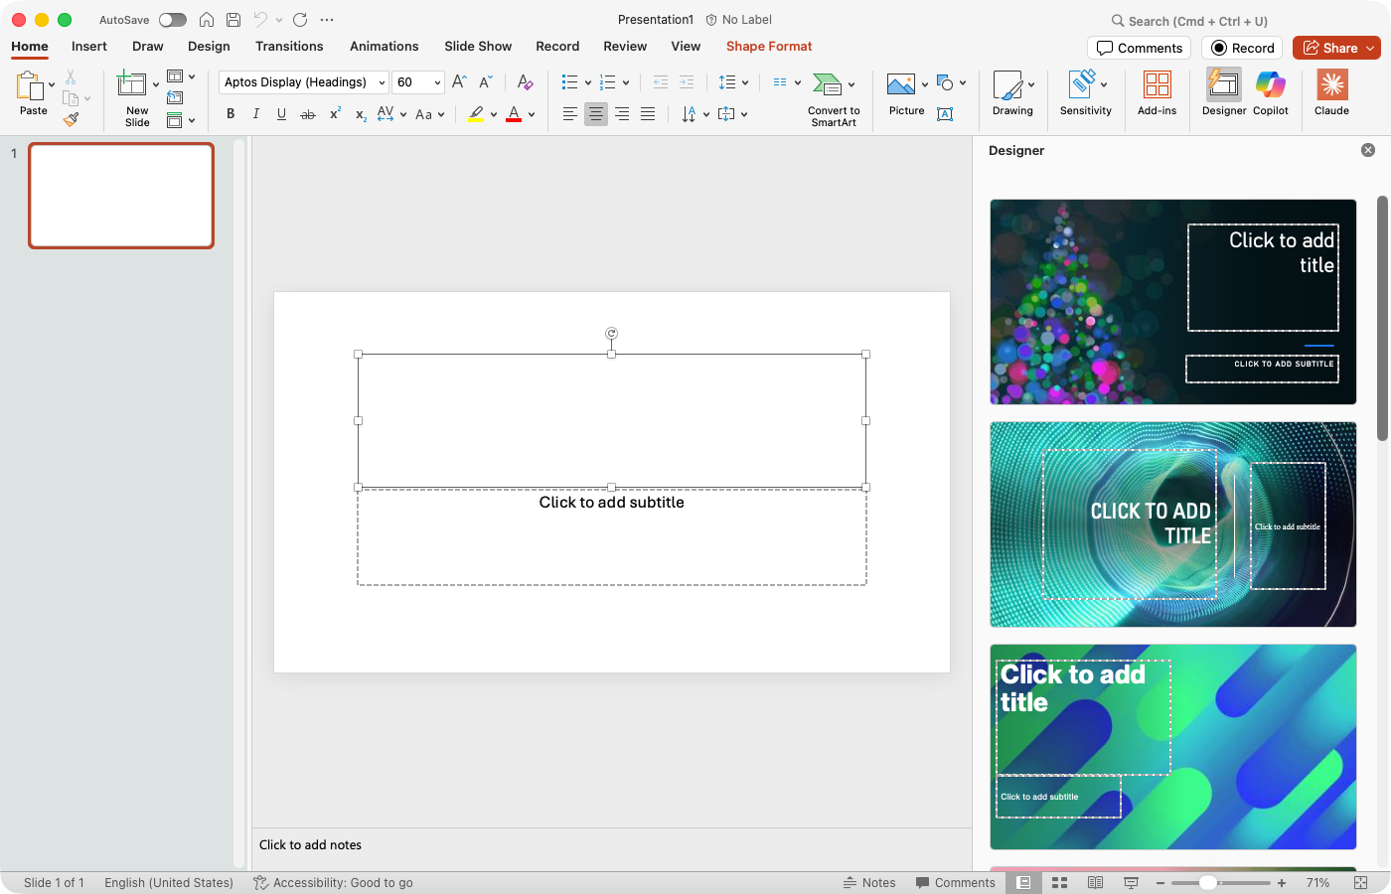Open the Shape Format tab

[768, 46]
